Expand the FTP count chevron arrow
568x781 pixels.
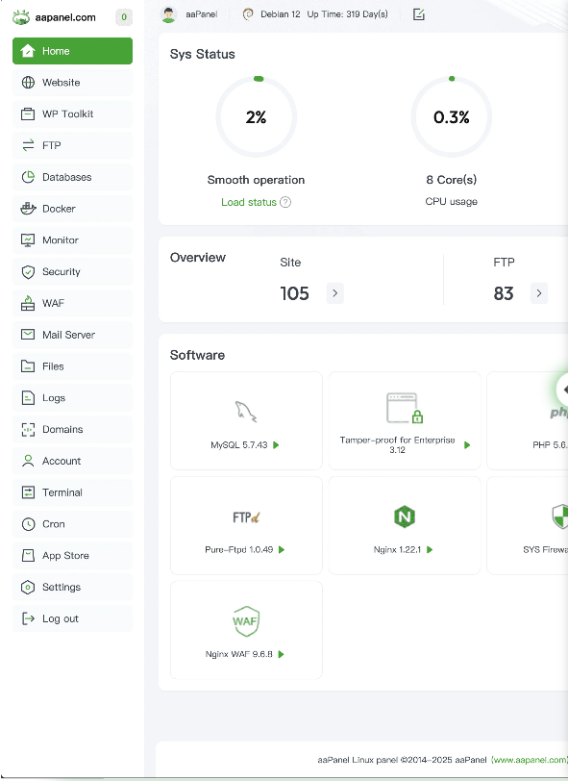539,292
